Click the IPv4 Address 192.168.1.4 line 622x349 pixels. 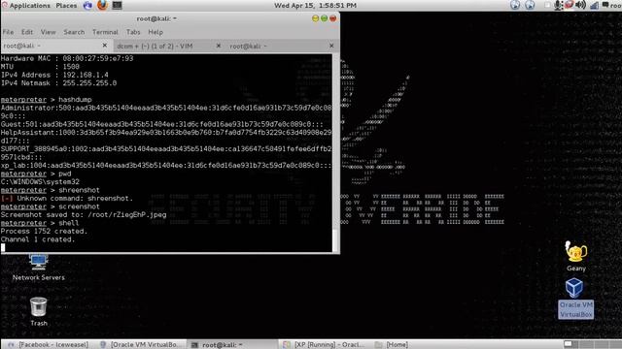coord(54,75)
